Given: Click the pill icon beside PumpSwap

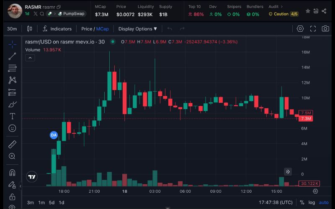Looking at the screenshot, I should tap(50, 14).
